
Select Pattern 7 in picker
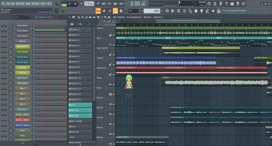[80, 62]
